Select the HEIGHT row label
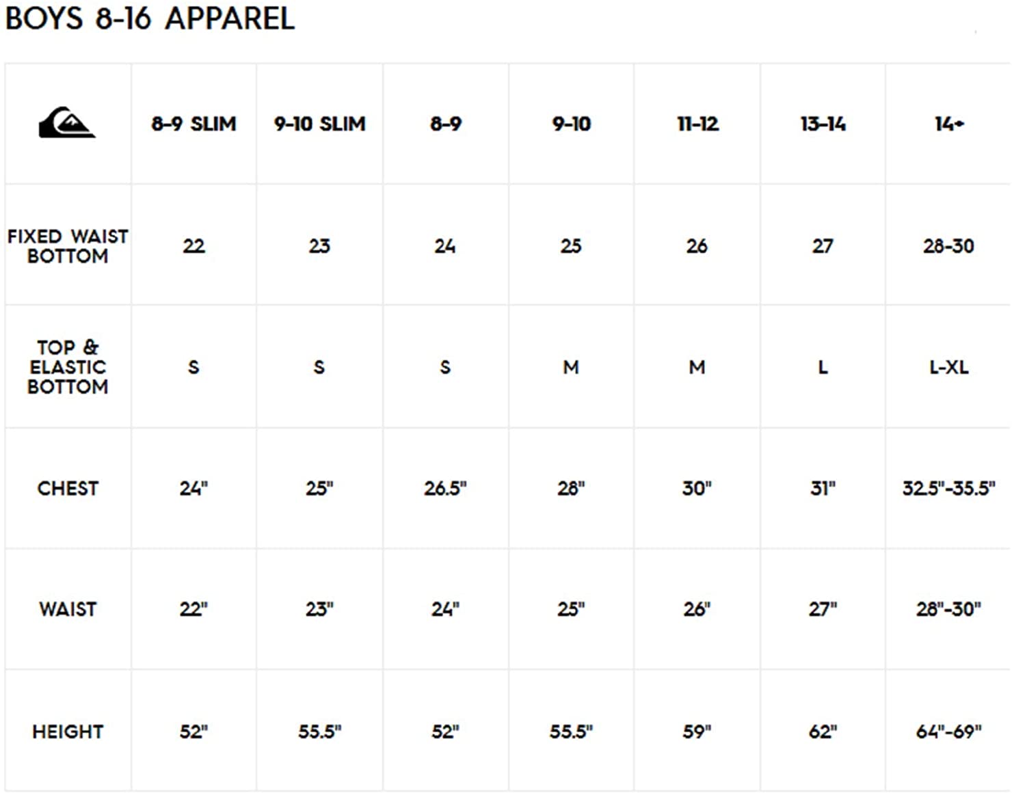 point(68,731)
